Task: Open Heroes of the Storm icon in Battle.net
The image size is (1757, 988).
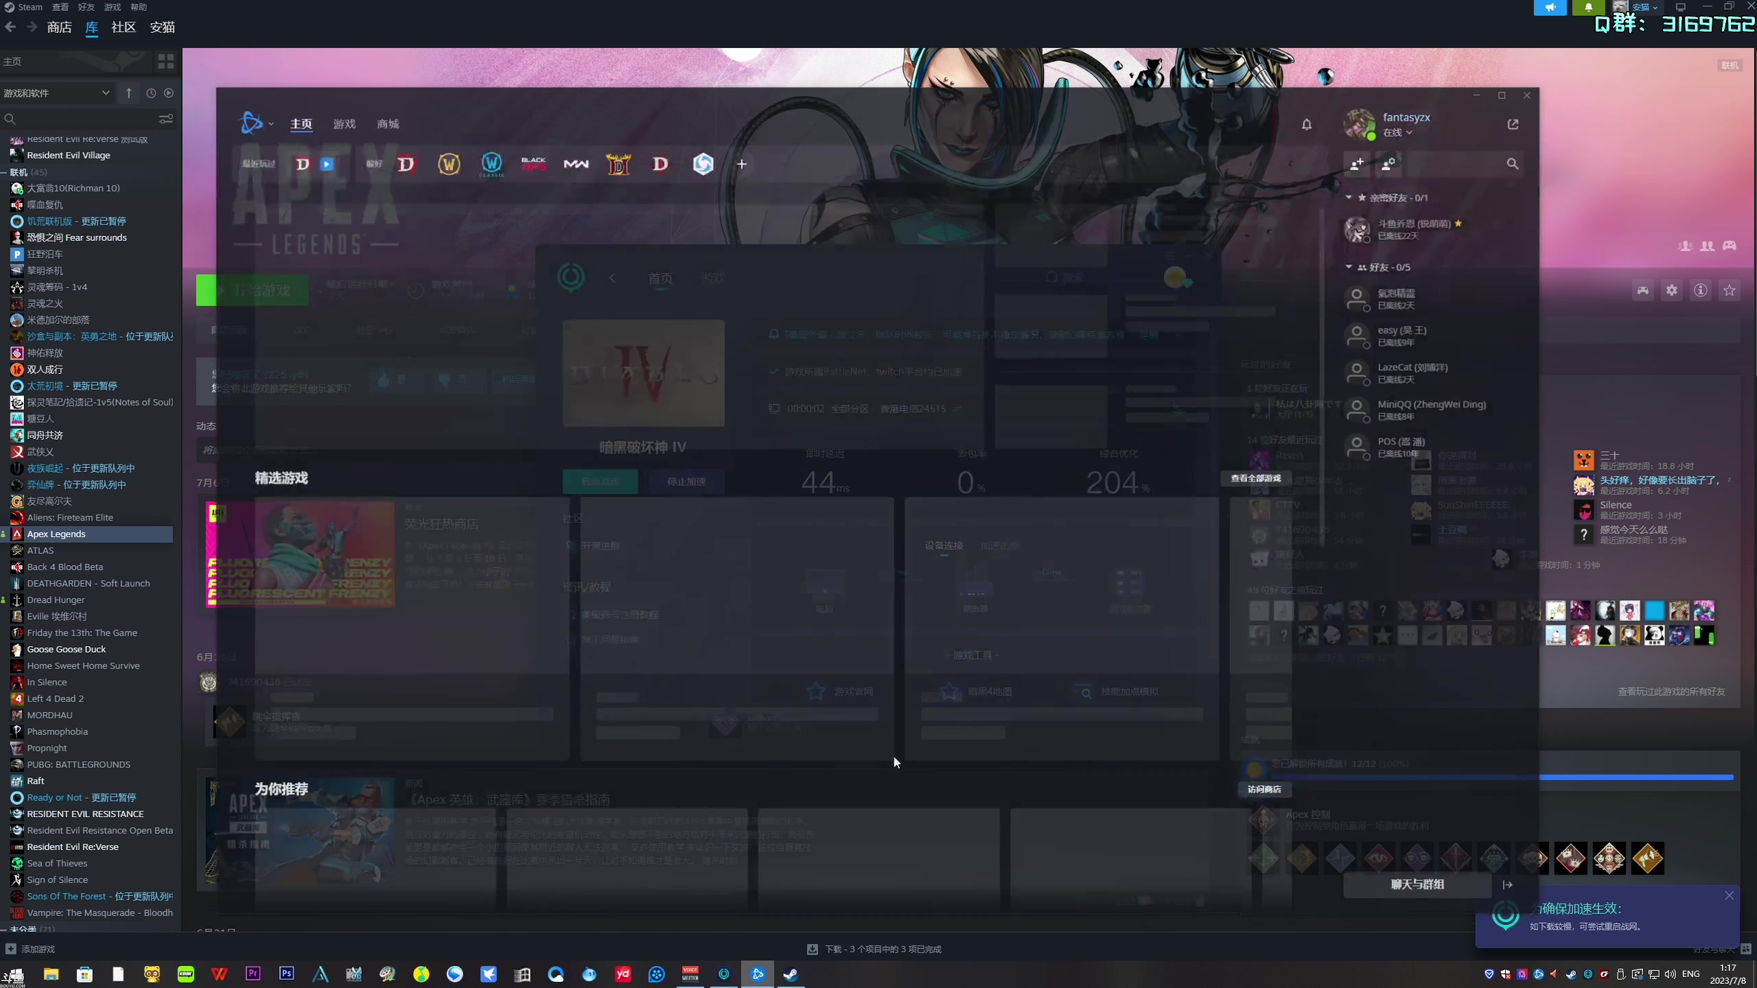Action: (703, 164)
